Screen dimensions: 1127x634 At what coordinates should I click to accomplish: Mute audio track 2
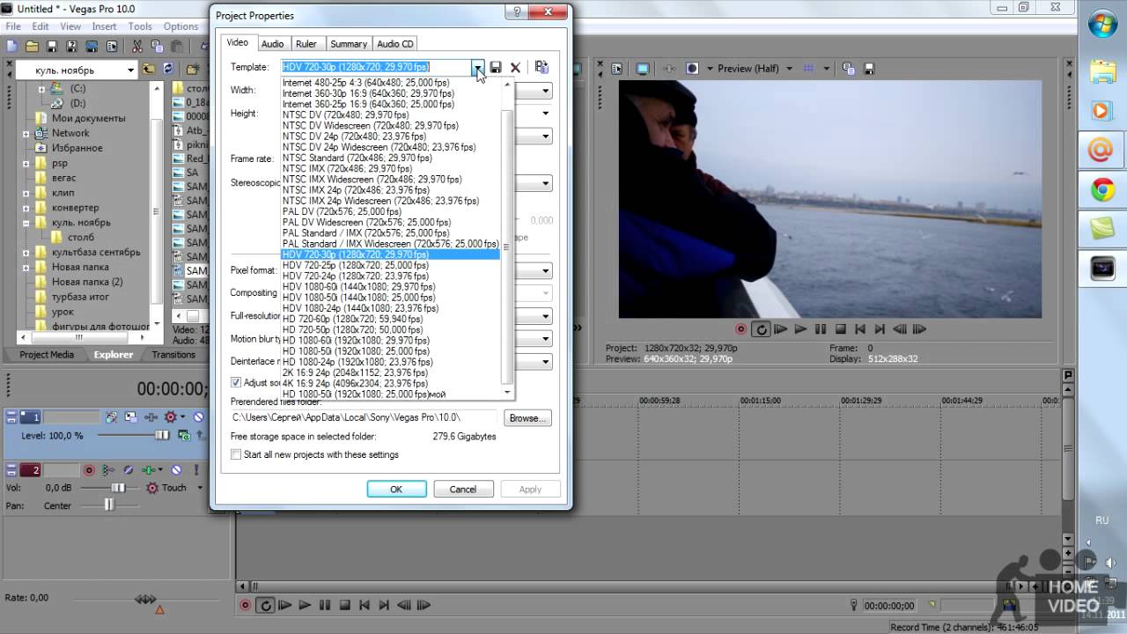click(176, 470)
